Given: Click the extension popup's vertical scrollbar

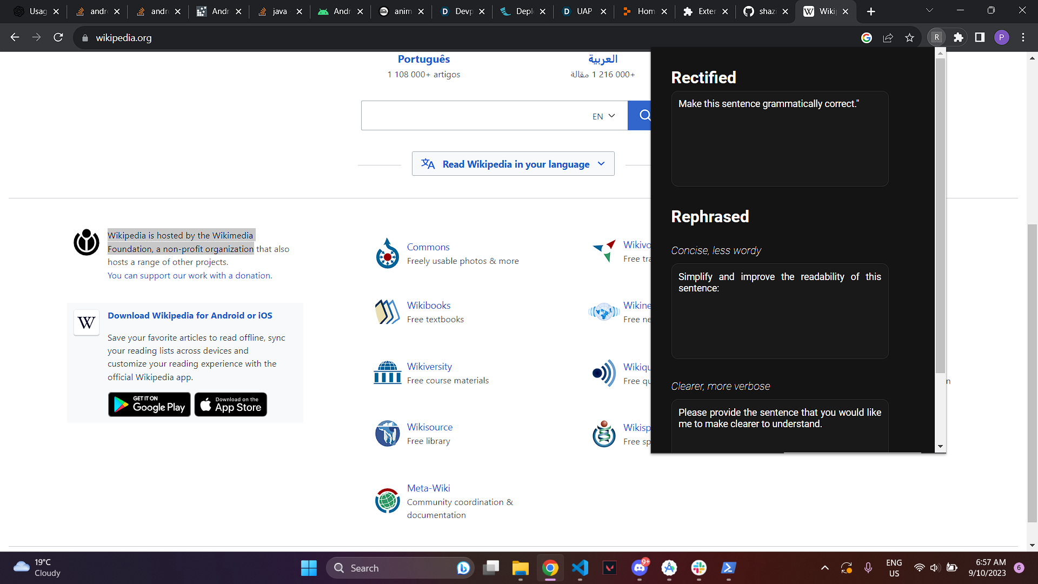Looking at the screenshot, I should click(940, 216).
